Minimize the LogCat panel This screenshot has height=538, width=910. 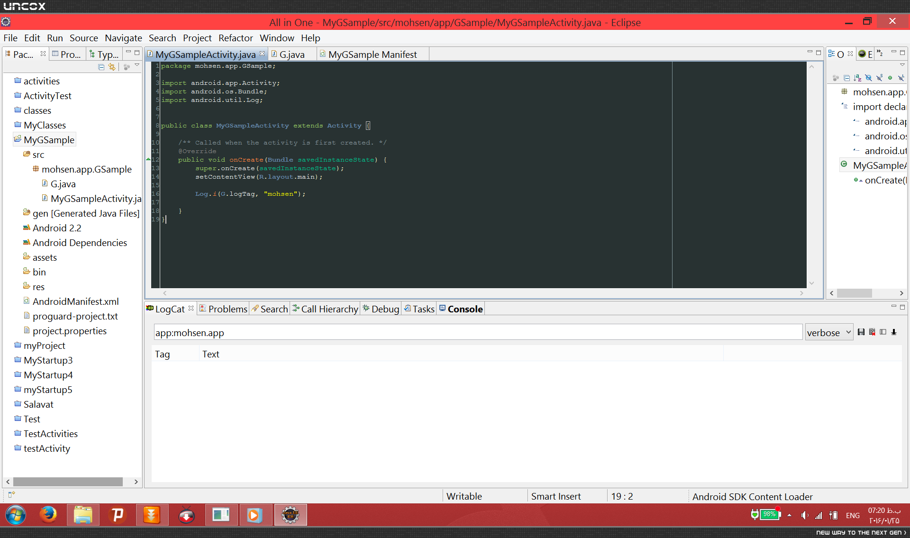pos(894,306)
